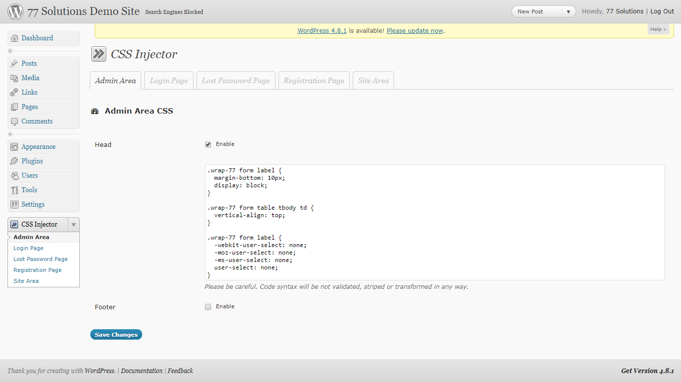The height and width of the screenshot is (382, 681).
Task: Switch to the Login Page tab
Action: pyautogui.click(x=169, y=81)
